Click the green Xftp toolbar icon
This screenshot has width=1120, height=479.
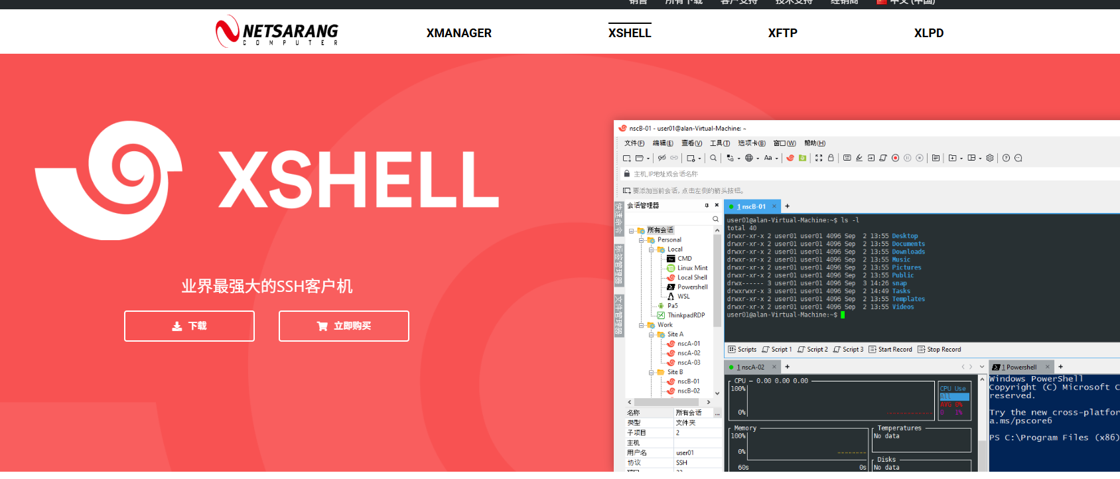[x=802, y=158]
